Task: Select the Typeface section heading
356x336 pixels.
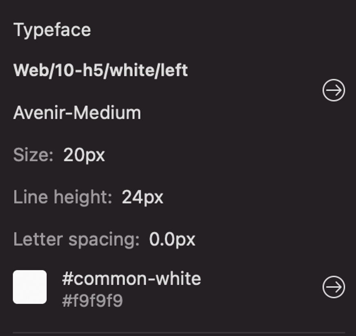Action: point(52,30)
